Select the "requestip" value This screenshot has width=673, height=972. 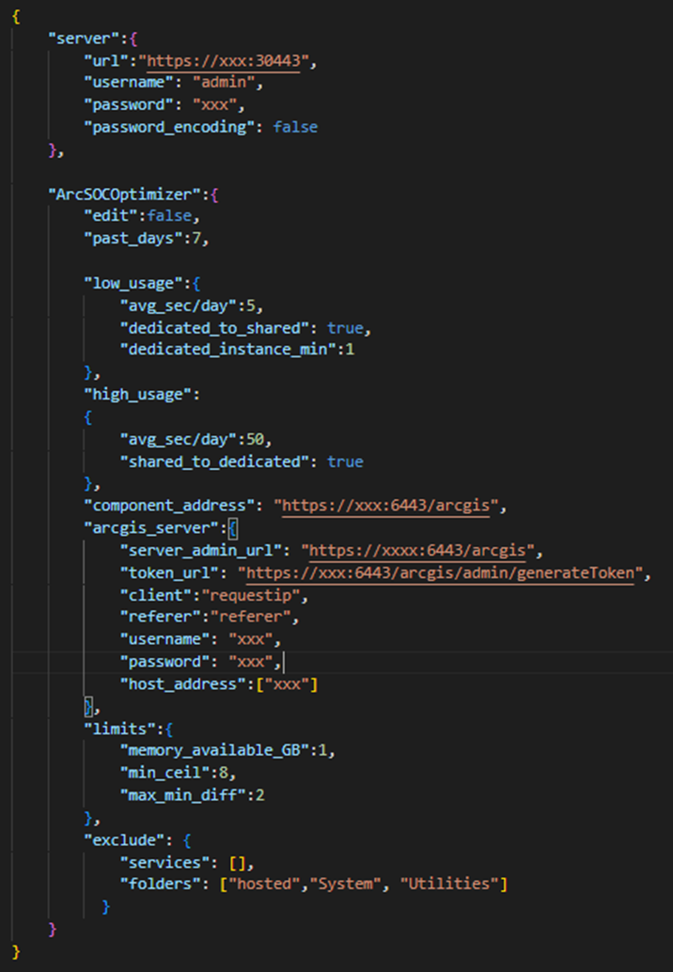pos(250,595)
